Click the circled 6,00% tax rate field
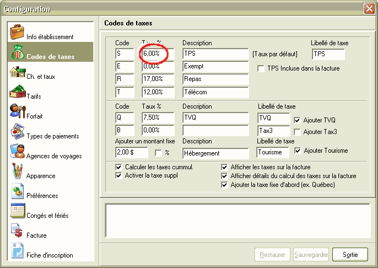The height and width of the screenshot is (268, 378). click(x=156, y=54)
